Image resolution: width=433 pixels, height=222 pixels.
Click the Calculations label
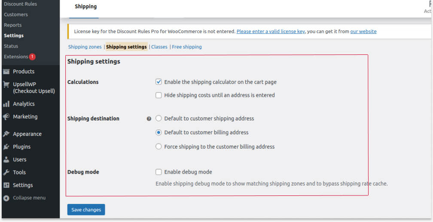tap(83, 82)
